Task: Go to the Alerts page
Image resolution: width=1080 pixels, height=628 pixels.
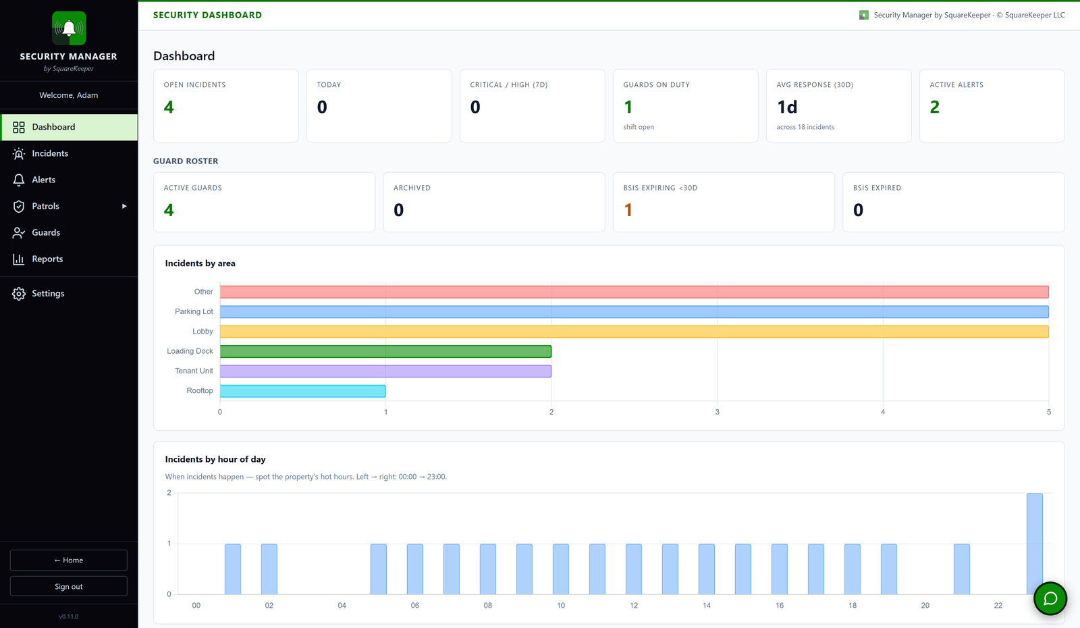Action: (69, 180)
